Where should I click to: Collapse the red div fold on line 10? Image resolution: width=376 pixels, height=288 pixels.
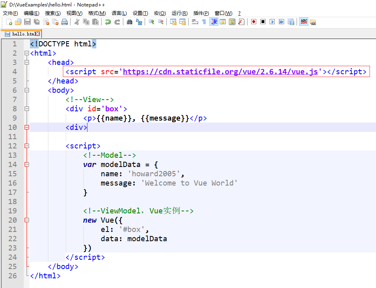[27, 127]
